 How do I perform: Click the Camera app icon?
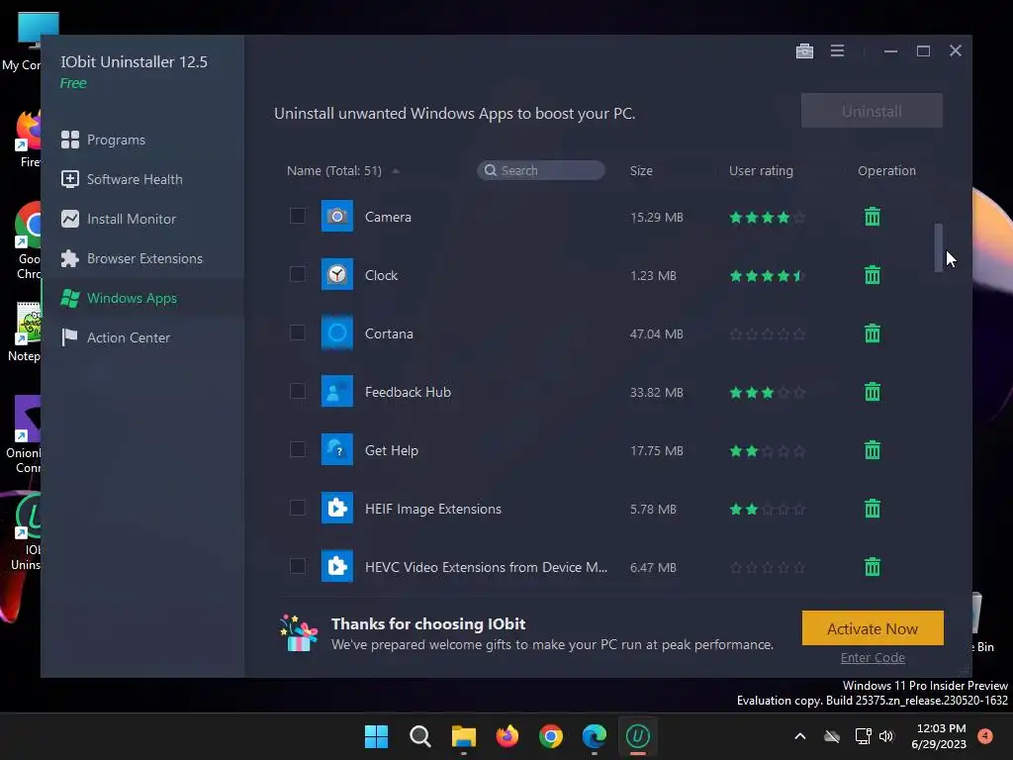pyautogui.click(x=337, y=216)
